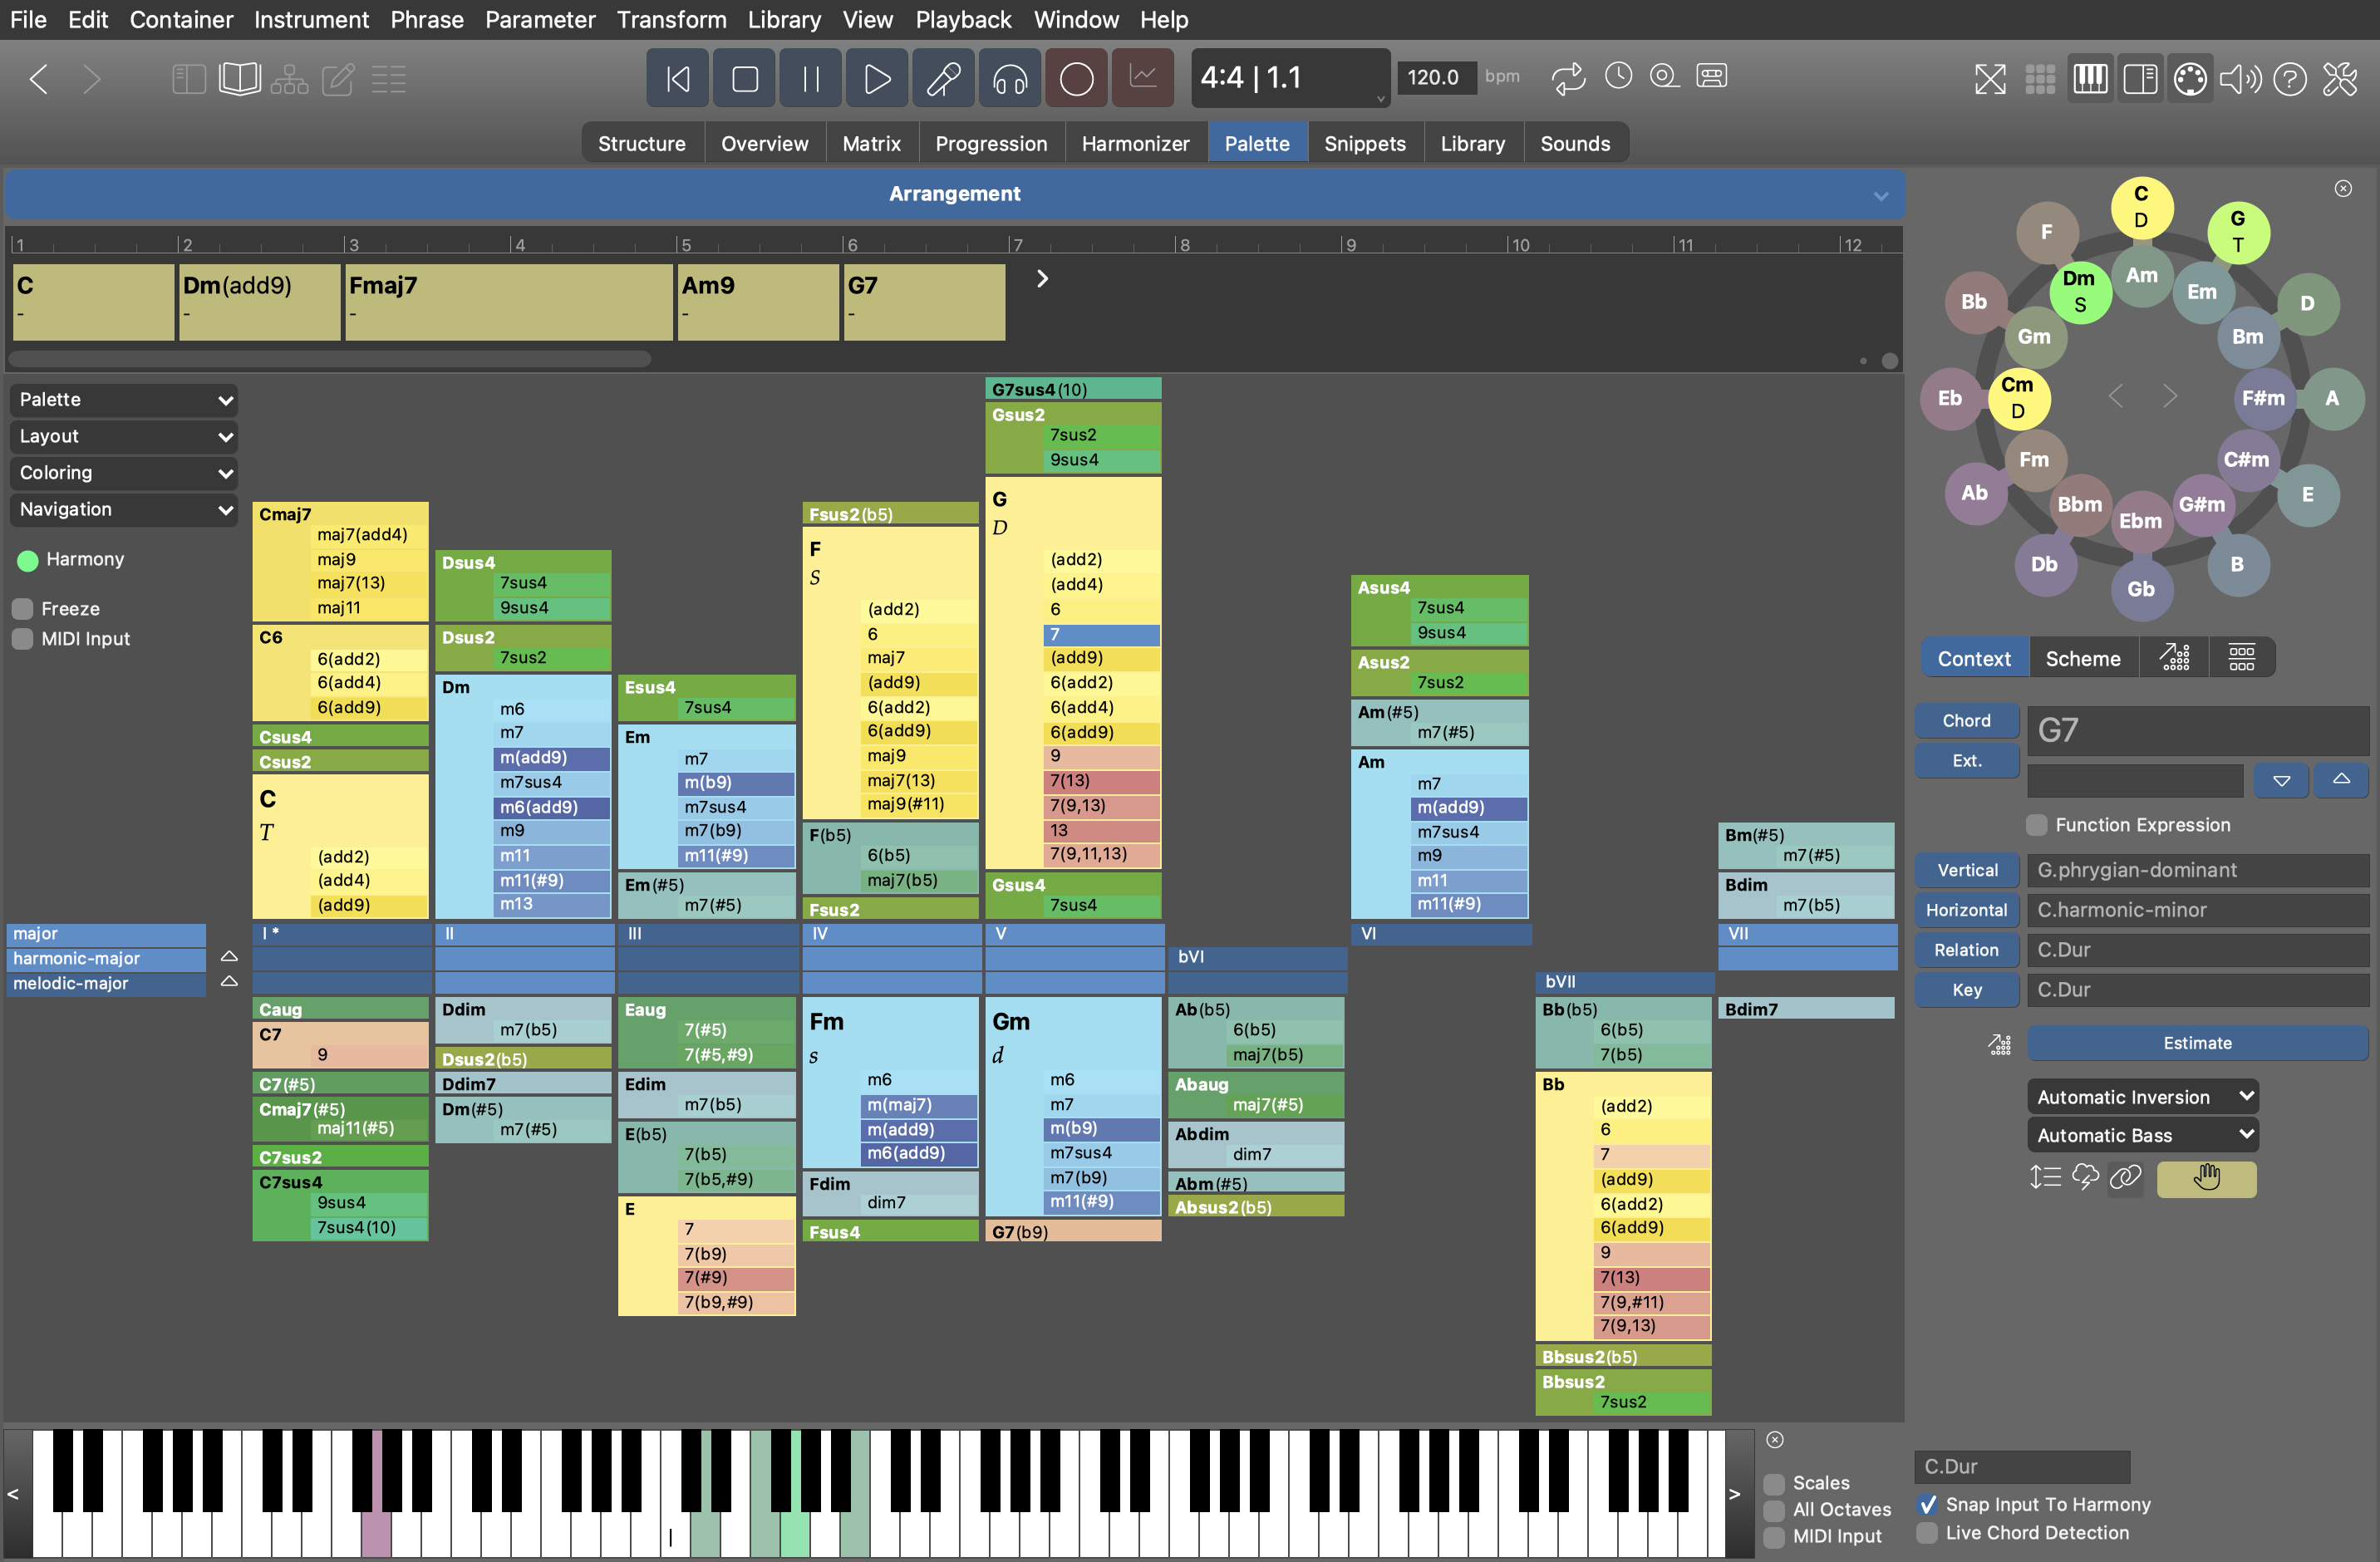Toggle Snap Input To Harmony checkbox
Viewport: 2380px width, 1562px height.
coord(1927,1504)
